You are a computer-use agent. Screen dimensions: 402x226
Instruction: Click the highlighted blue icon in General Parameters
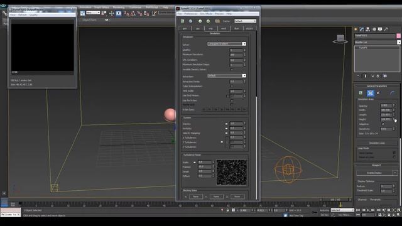coord(370,93)
